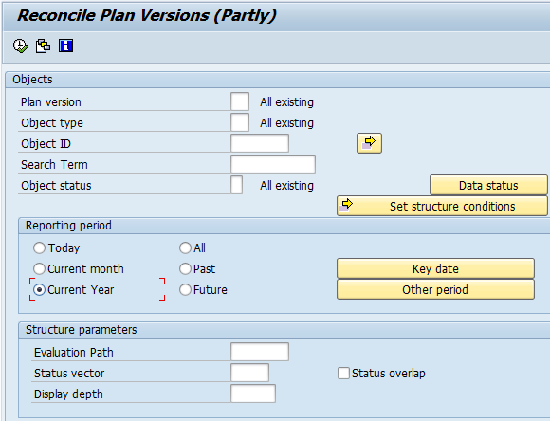Click the multiple selection arrow beside Object ID

pos(369,143)
